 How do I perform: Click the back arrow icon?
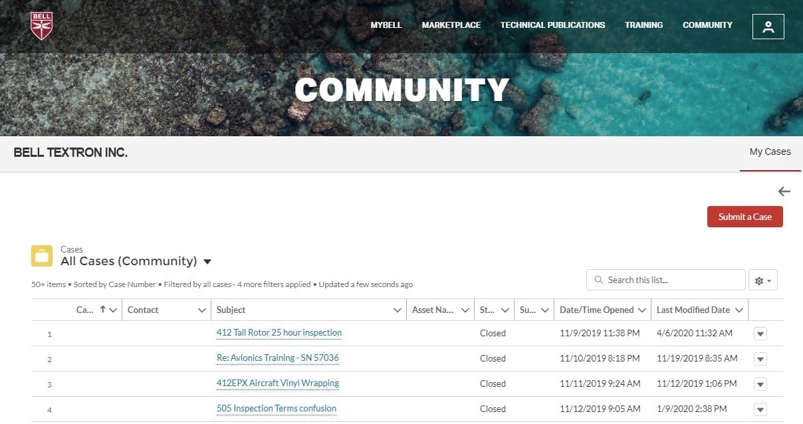[784, 191]
